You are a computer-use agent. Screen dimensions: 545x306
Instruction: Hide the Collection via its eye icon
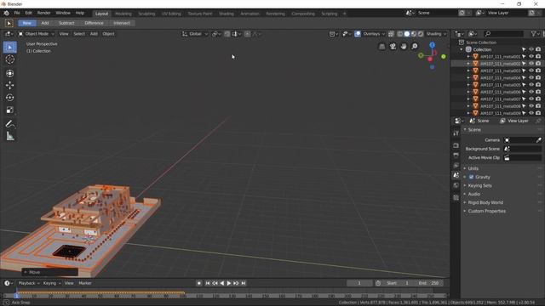(x=531, y=49)
